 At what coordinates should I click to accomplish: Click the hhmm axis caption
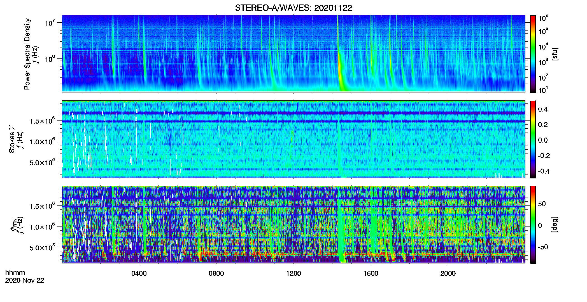15,273
